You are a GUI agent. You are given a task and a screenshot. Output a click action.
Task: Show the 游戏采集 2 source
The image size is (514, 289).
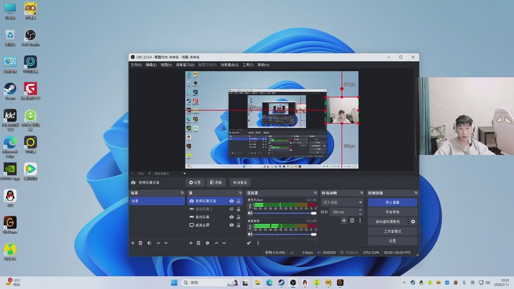(x=231, y=209)
